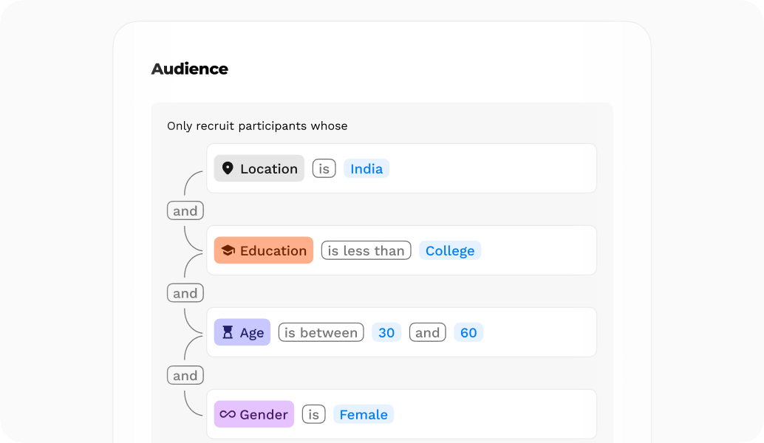Click the Age hourglass icon
This screenshot has height=443, width=764.
pyautogui.click(x=228, y=332)
